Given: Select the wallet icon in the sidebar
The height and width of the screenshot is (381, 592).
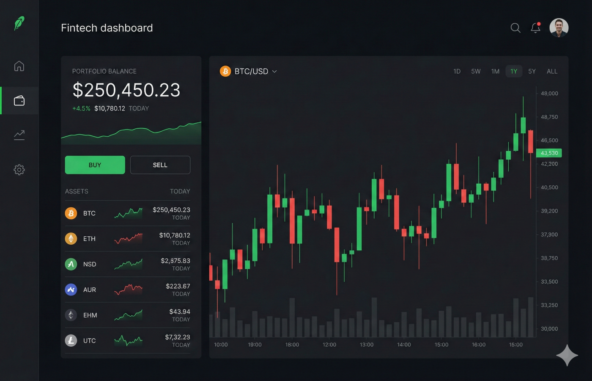Looking at the screenshot, I should pos(19,100).
